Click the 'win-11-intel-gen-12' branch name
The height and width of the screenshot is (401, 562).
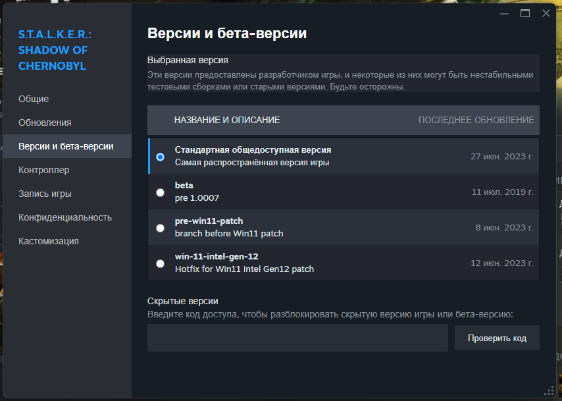coord(217,257)
